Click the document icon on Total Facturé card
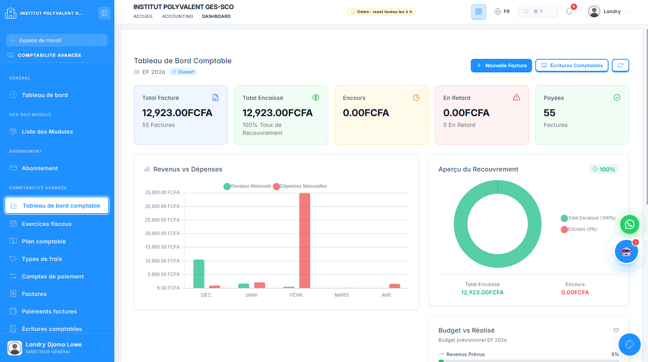This screenshot has height=362, width=648. coord(215,97)
